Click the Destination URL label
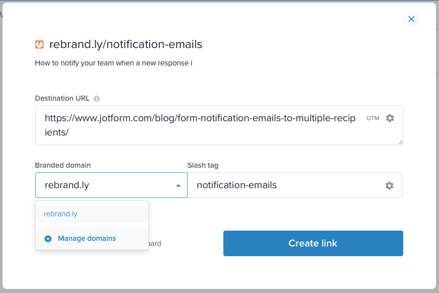Screen dimensions: 439x293 pyautogui.click(x=62, y=98)
